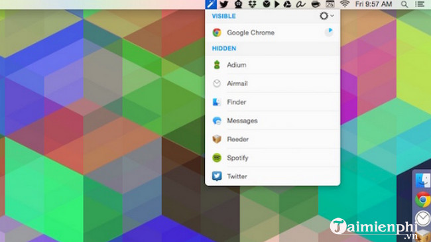Open the Dropbox menu bar icon

pyautogui.click(x=252, y=4)
